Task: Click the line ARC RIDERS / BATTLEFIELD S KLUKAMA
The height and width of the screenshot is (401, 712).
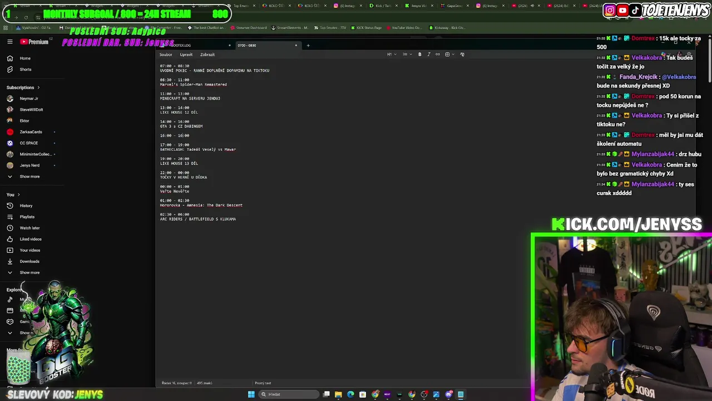Action: [x=198, y=219]
